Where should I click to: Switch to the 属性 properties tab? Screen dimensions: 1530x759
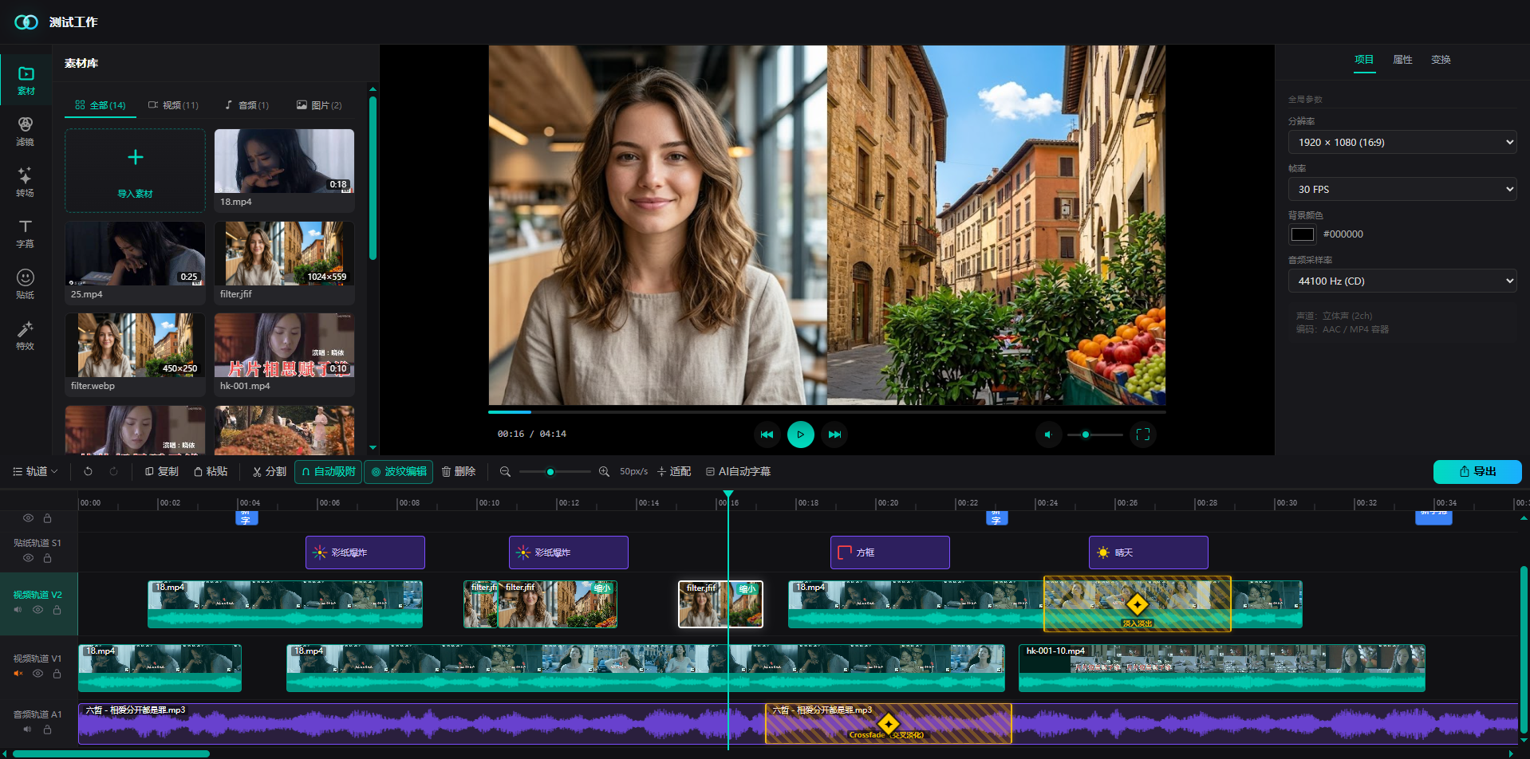click(x=1402, y=60)
